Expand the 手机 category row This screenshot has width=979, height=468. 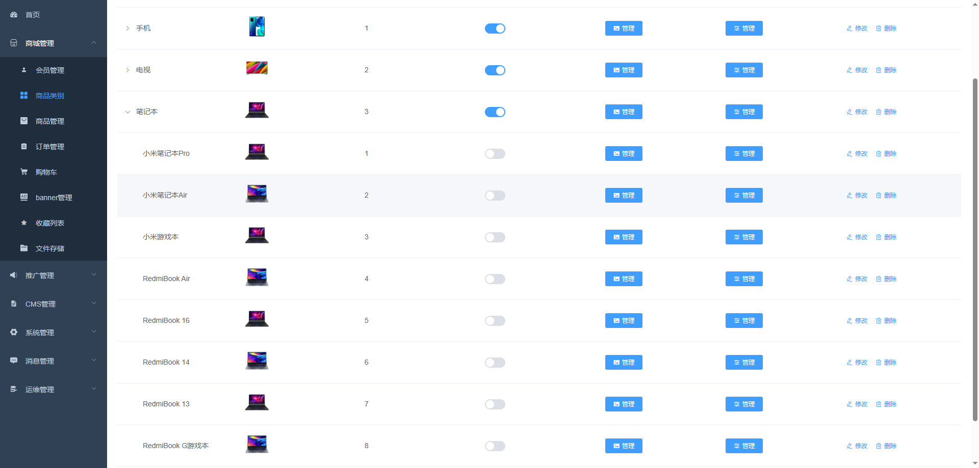(127, 29)
